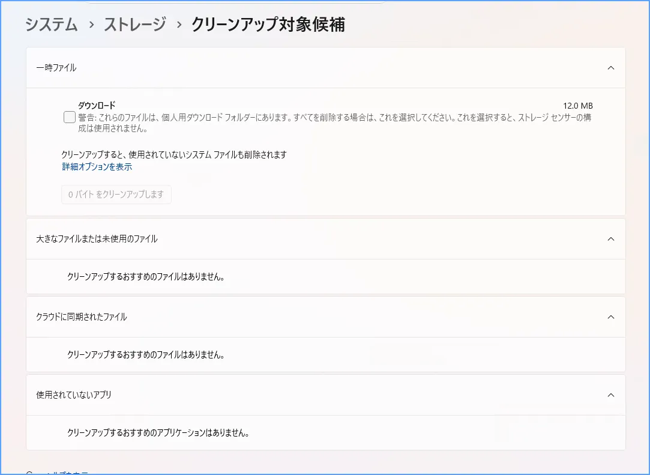Check the ダウンロード checkbox
Viewport: 650px width, 475px height.
pyautogui.click(x=70, y=118)
